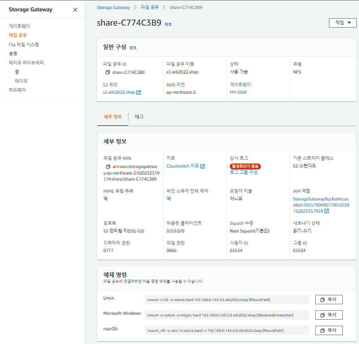Open 정보 link next to page title
This screenshot has width=359, height=344.
pos(168,24)
